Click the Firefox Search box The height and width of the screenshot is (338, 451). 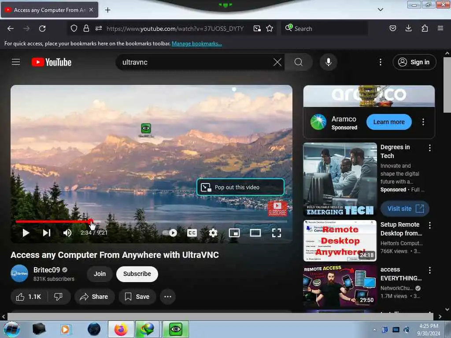325,29
